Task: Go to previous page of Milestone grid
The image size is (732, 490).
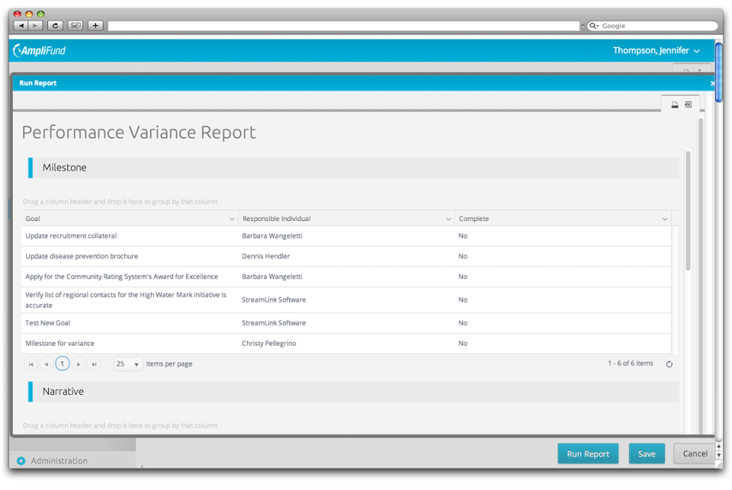Action: pyautogui.click(x=47, y=363)
